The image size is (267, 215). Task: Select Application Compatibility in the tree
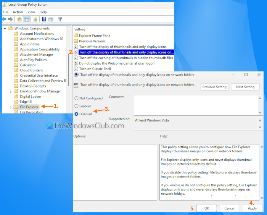coord(40,49)
